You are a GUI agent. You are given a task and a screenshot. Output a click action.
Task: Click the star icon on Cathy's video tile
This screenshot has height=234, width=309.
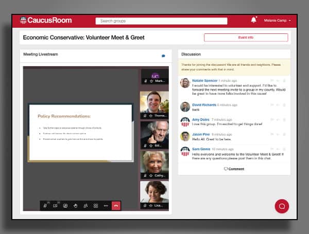click(x=151, y=175)
